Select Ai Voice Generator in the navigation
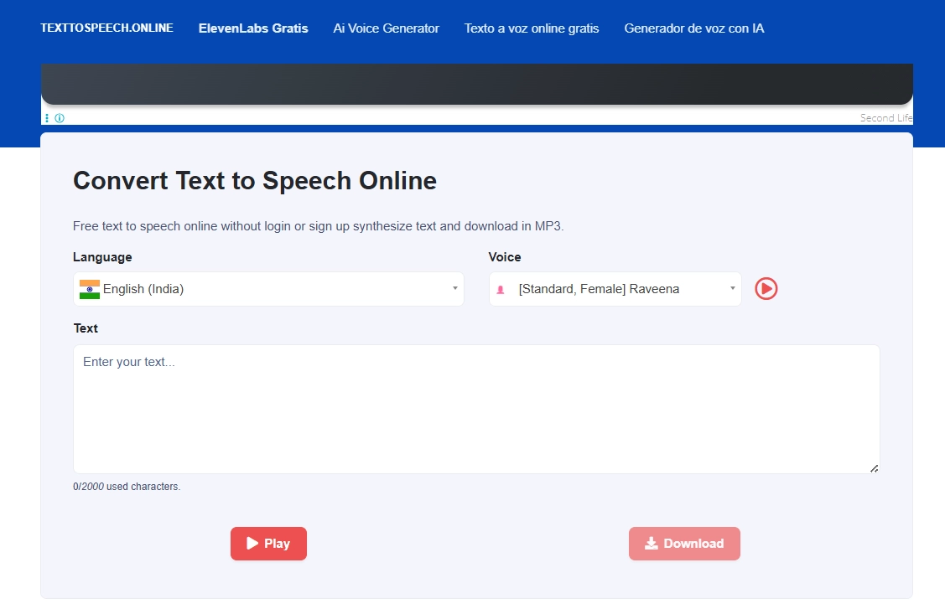The width and height of the screenshot is (945, 609). coord(386,28)
